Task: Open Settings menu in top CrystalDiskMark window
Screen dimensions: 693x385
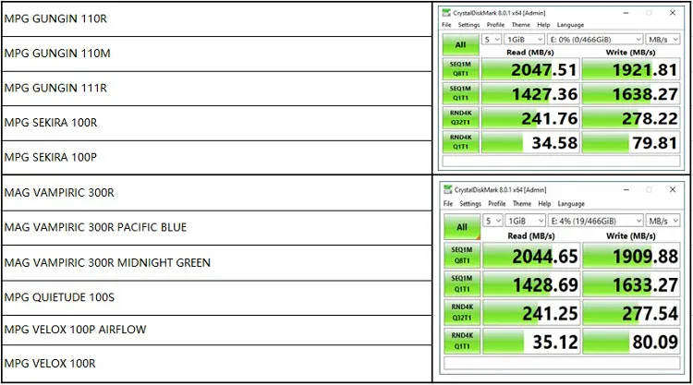Action: pos(468,25)
